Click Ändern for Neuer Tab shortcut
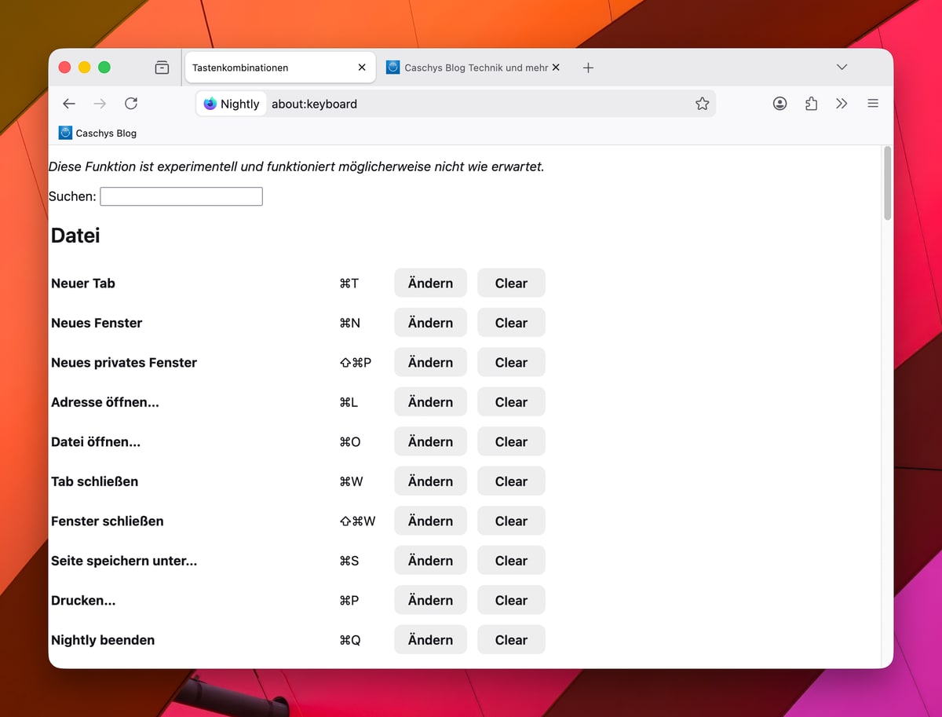This screenshot has width=942, height=717. pyautogui.click(x=430, y=284)
